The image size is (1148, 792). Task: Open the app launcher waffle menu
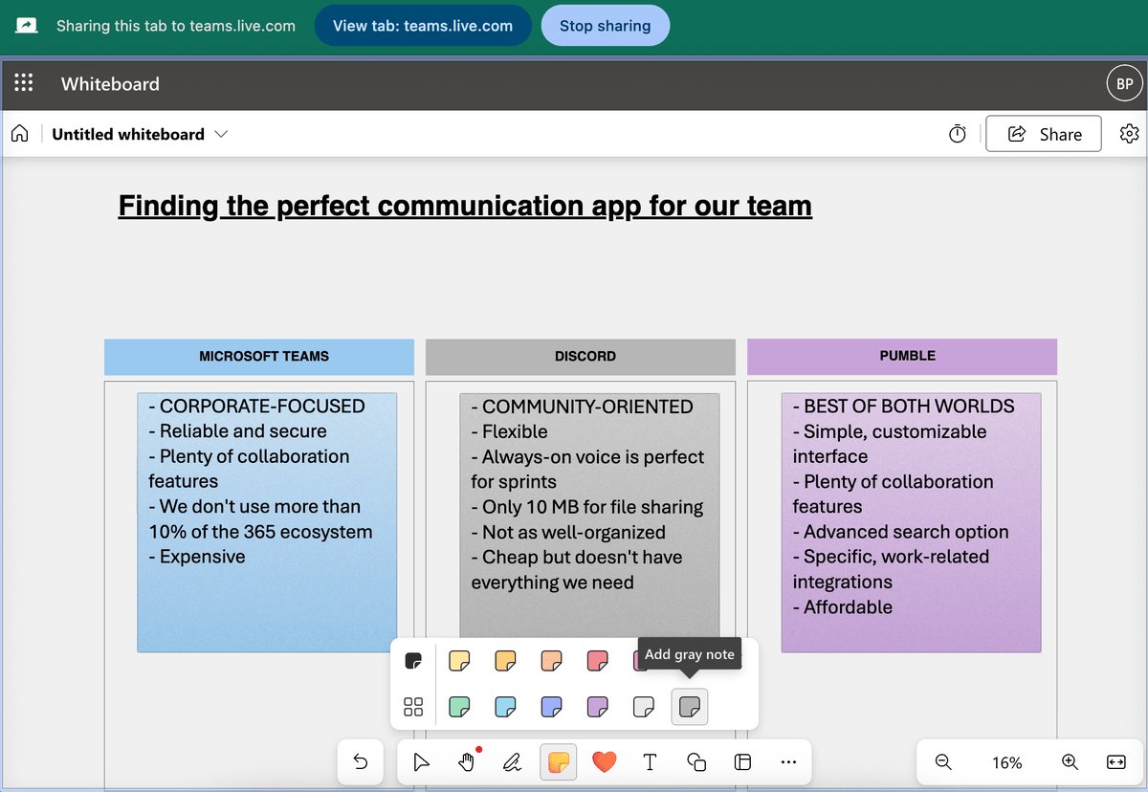tap(24, 83)
